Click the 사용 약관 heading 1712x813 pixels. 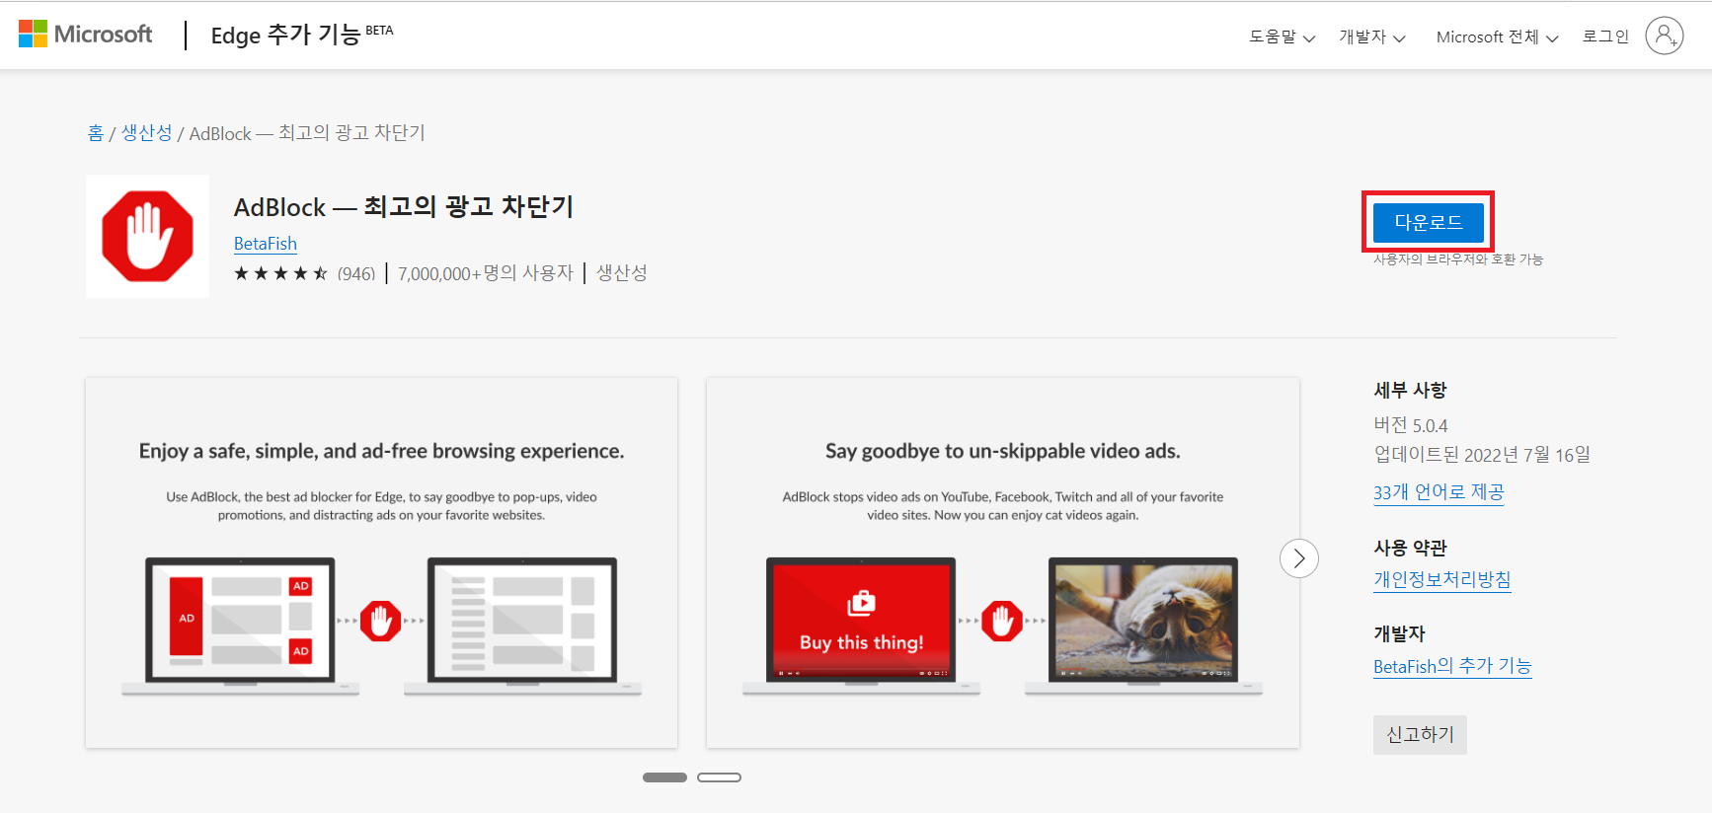pyautogui.click(x=1410, y=548)
